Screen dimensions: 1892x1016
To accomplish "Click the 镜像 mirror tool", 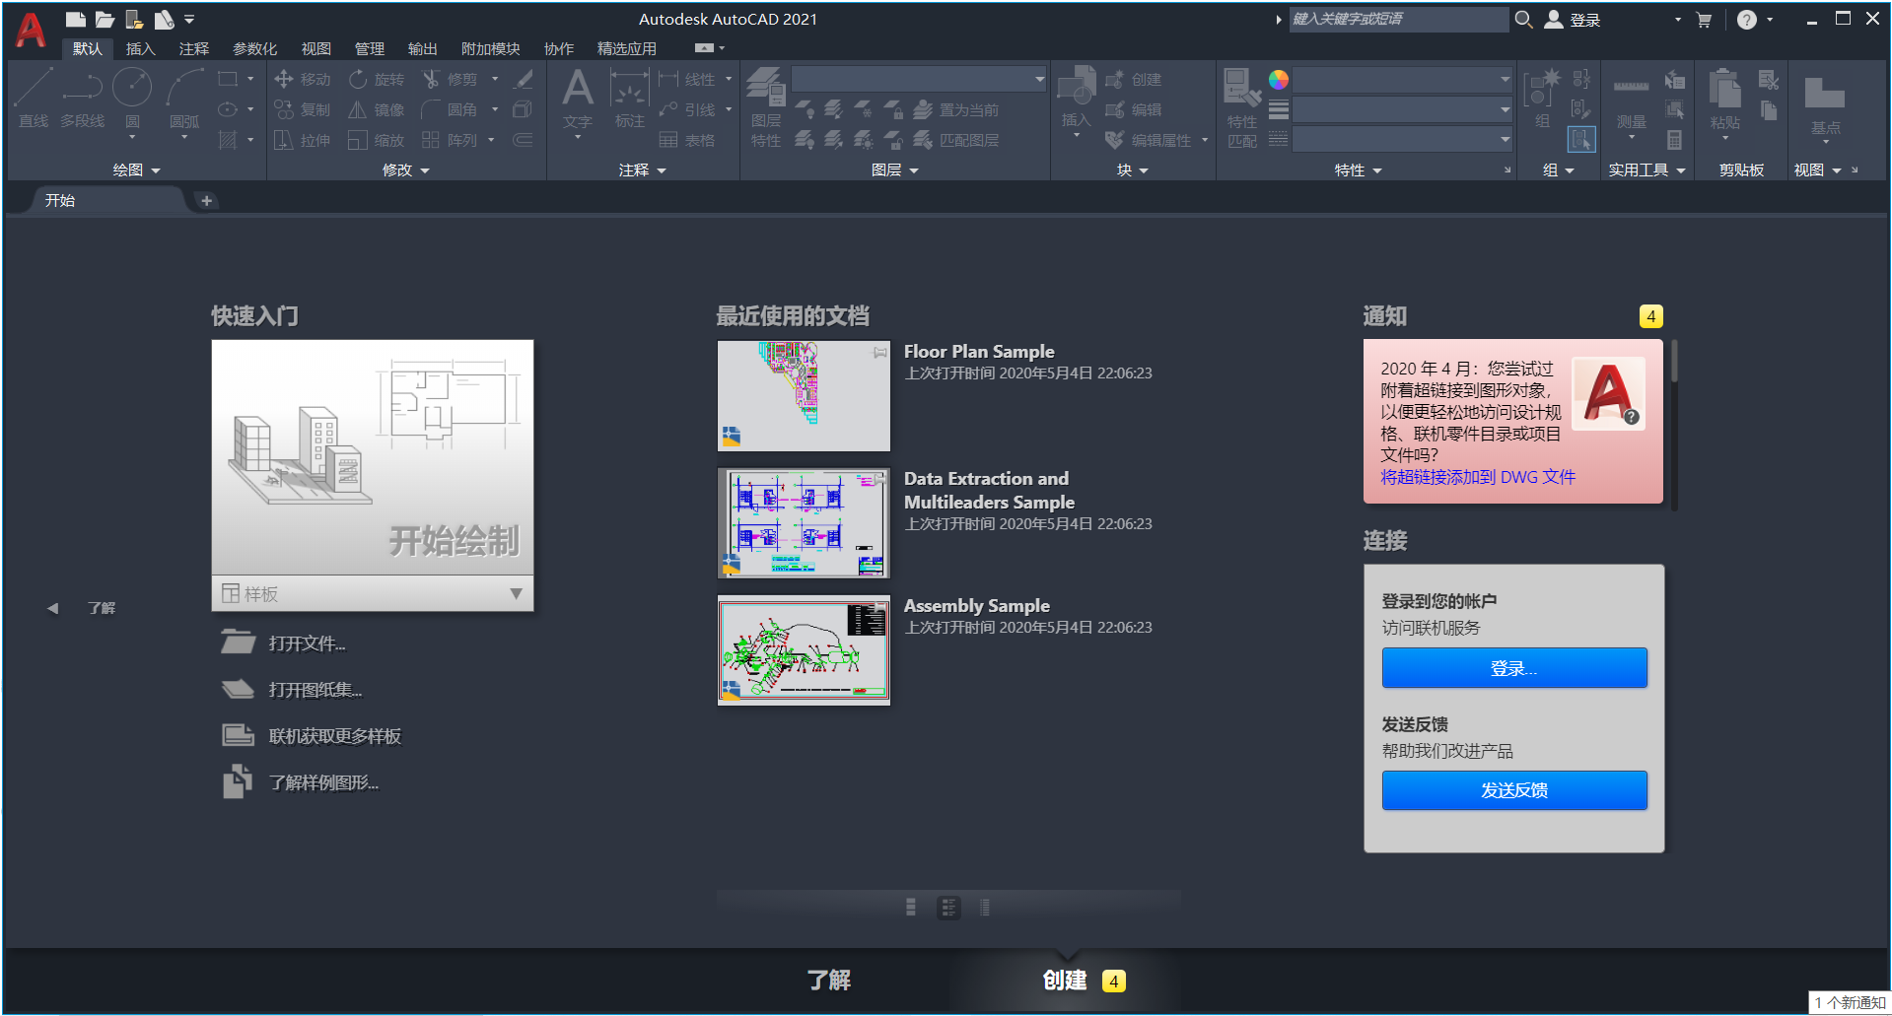I will 376,109.
